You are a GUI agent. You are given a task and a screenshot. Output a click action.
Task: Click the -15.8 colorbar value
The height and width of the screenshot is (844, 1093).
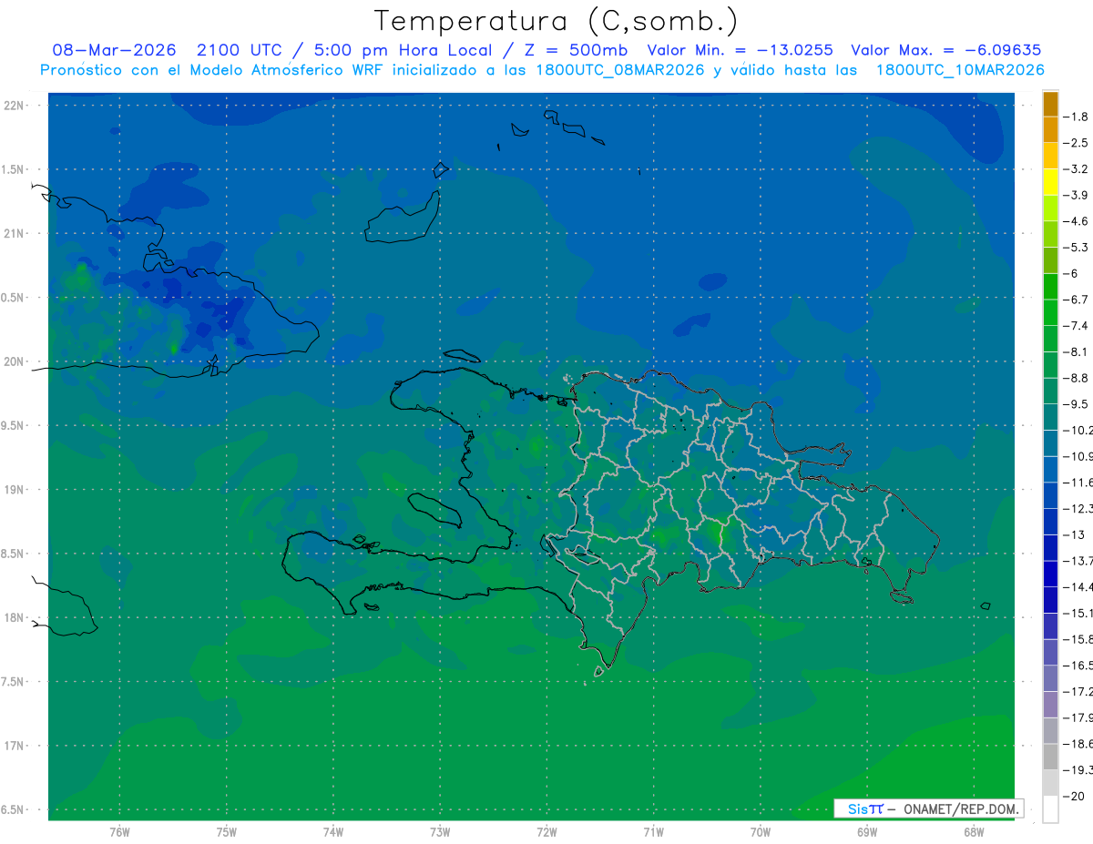(1078, 639)
